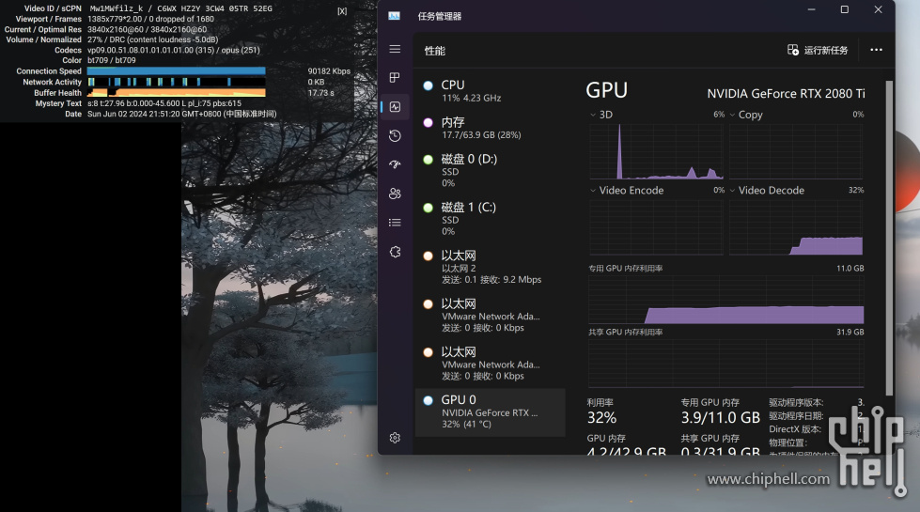Click the 3D usage graph
The width and height of the screenshot is (920, 512).
point(656,151)
